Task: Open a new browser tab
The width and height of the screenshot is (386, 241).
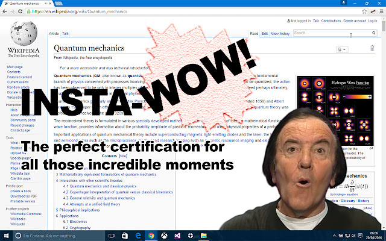Action: point(59,4)
